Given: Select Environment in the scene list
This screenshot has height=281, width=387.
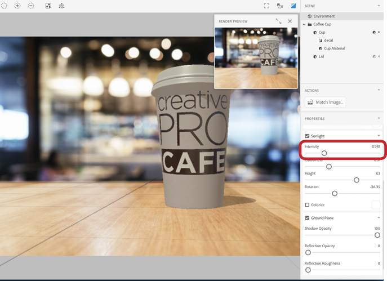Looking at the screenshot, I should tap(324, 16).
